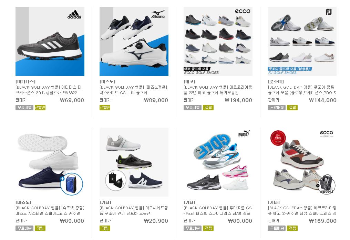Click the Puma Golf logo icon
The height and width of the screenshot is (240, 350).
point(244,134)
